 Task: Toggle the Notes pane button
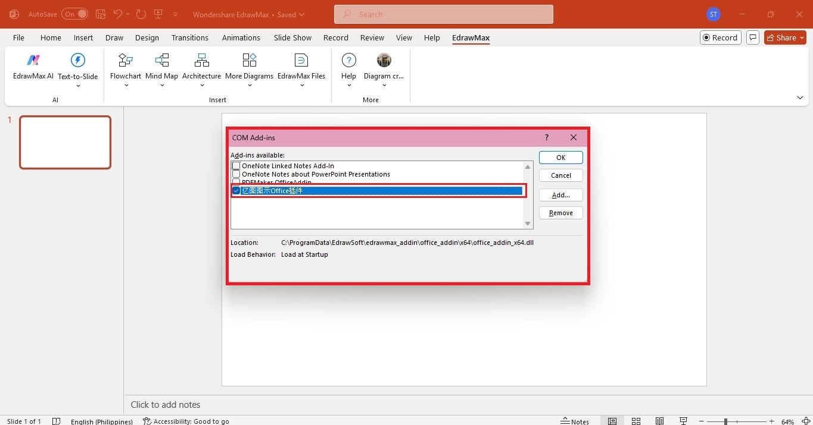(575, 421)
